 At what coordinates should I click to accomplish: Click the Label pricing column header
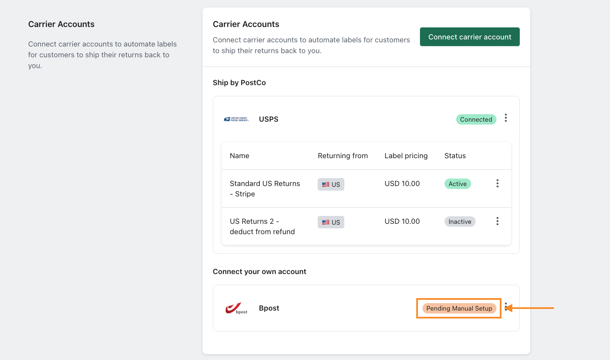pyautogui.click(x=406, y=156)
